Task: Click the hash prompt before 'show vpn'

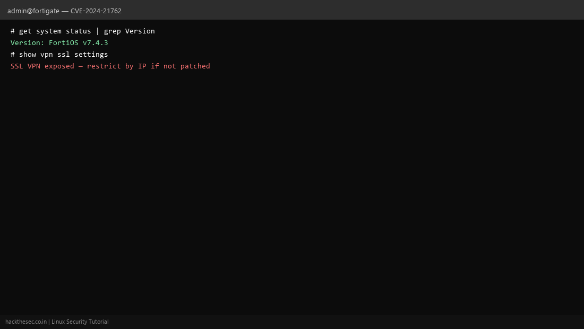Action: [13, 54]
